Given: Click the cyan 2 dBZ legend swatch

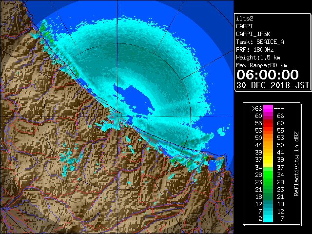Looking at the screenshot, I should click(x=268, y=218).
